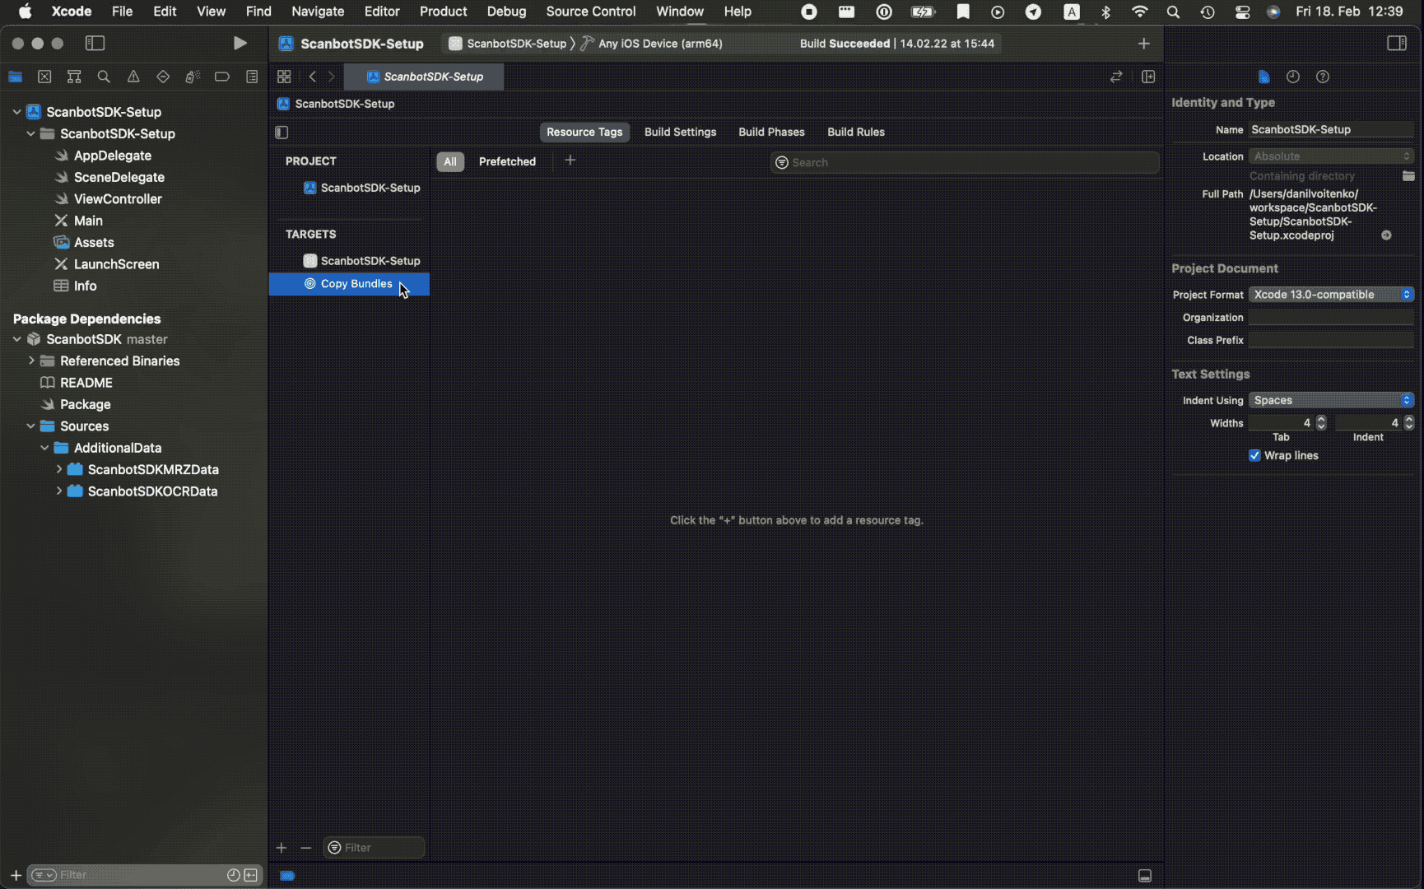Image resolution: width=1424 pixels, height=889 pixels.
Task: Open the Issue navigator warning icon
Action: 133,77
